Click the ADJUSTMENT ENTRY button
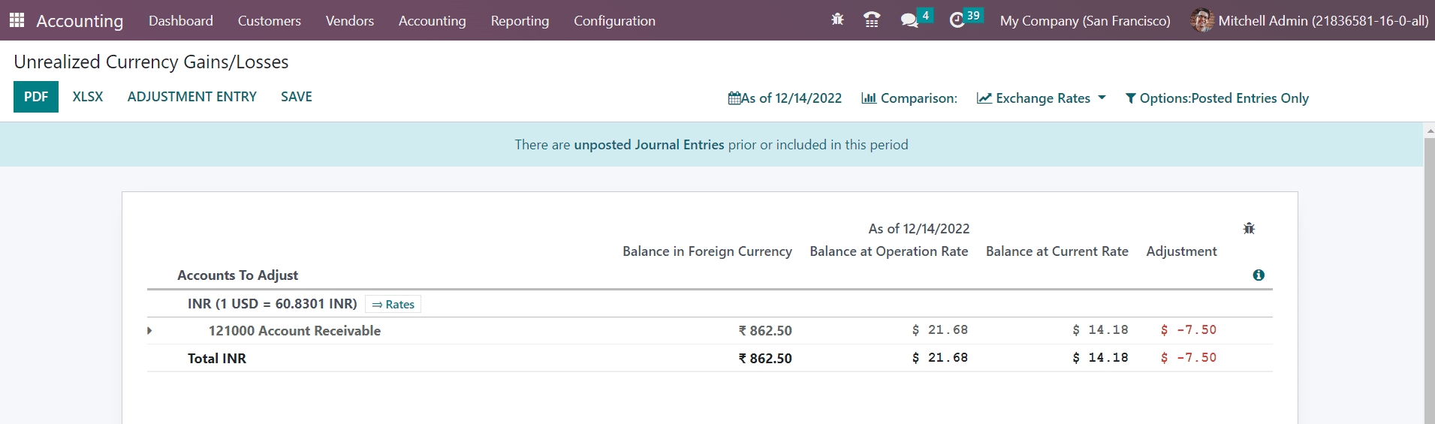Image resolution: width=1435 pixels, height=424 pixels. pos(191,97)
